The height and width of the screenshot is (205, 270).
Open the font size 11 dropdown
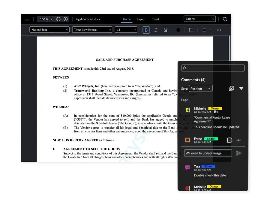click(126, 30)
